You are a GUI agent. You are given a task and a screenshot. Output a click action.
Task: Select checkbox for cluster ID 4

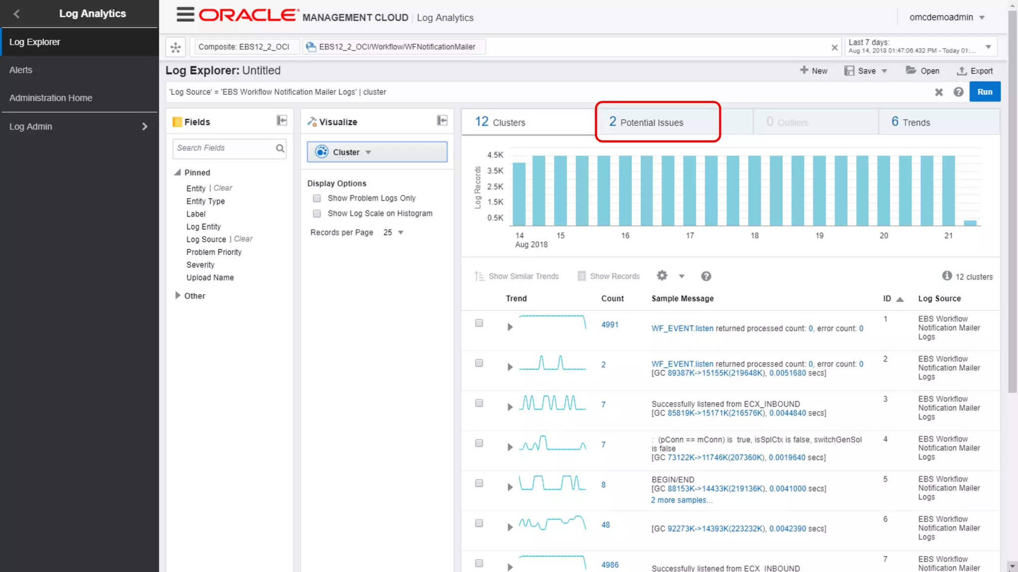pos(479,443)
